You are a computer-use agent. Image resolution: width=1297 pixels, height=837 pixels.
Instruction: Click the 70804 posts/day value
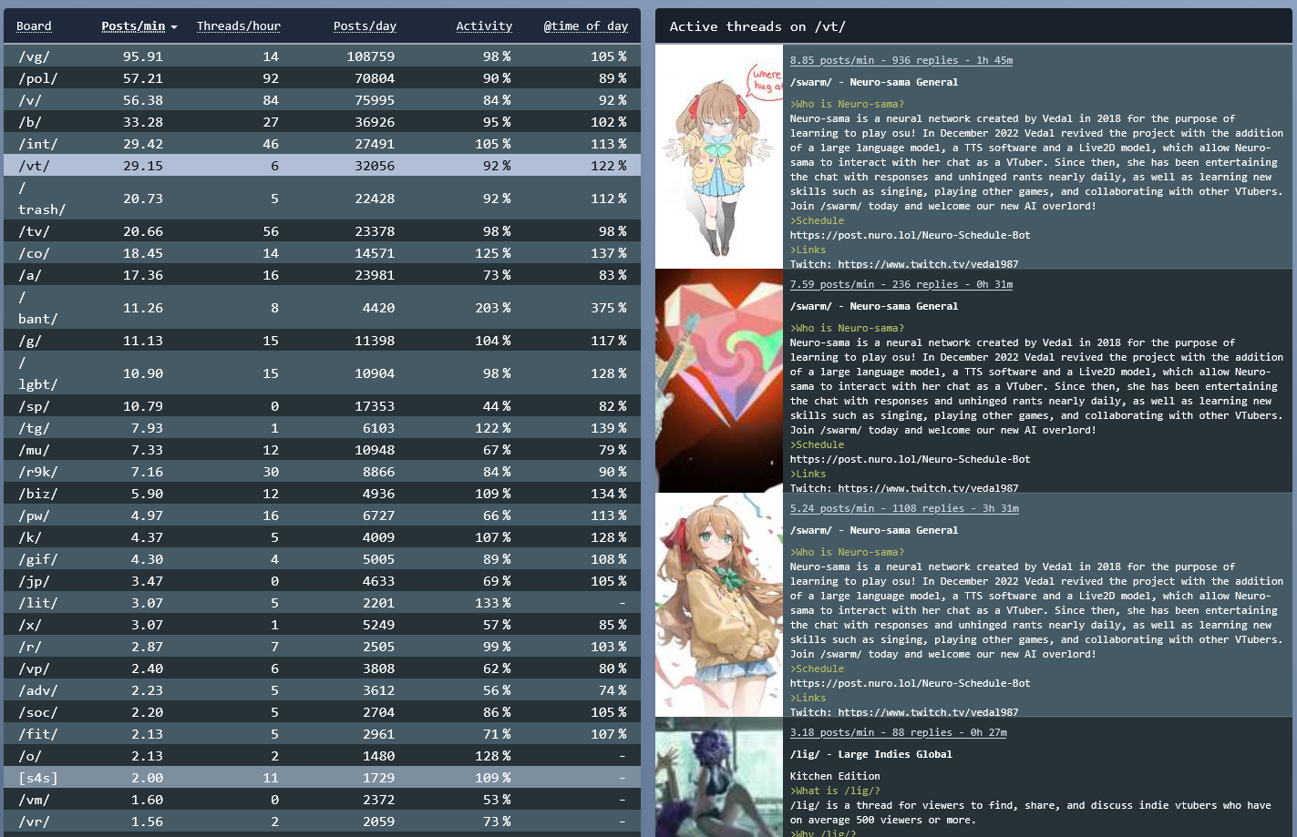pyautogui.click(x=375, y=78)
